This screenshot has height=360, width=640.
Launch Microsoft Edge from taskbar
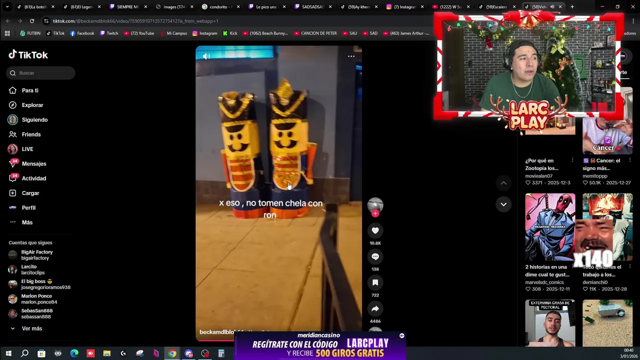click(74, 353)
